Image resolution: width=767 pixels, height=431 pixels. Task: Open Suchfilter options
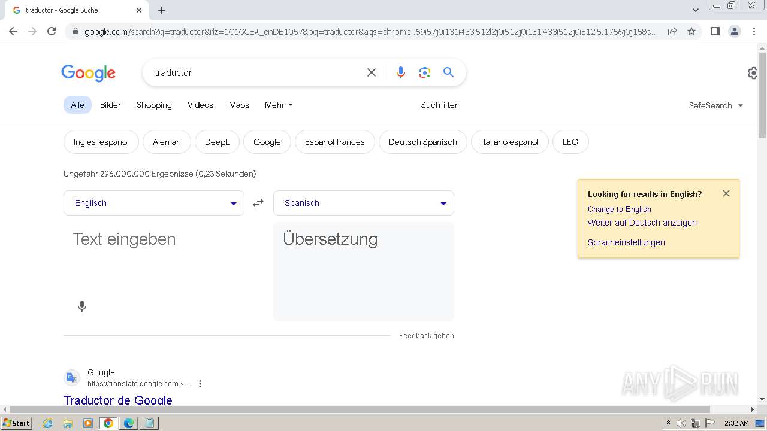click(x=439, y=105)
